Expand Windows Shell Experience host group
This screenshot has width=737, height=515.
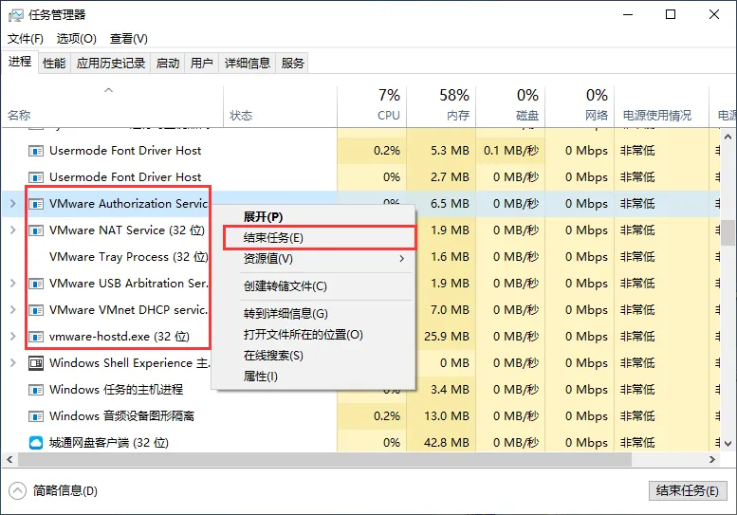(13, 362)
